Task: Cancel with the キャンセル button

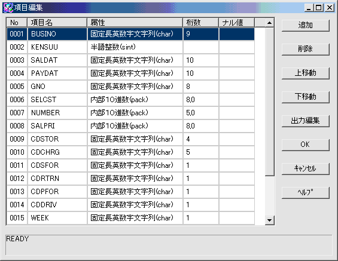Action: click(x=306, y=168)
